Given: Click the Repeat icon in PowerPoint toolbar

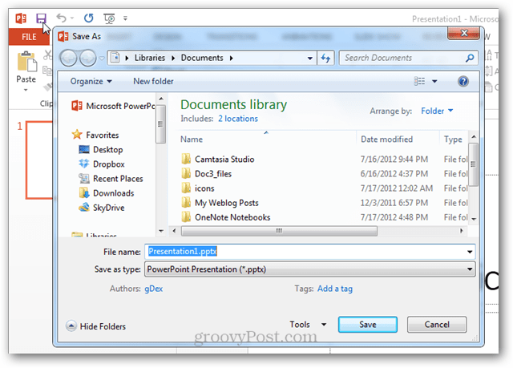Looking at the screenshot, I should point(89,18).
